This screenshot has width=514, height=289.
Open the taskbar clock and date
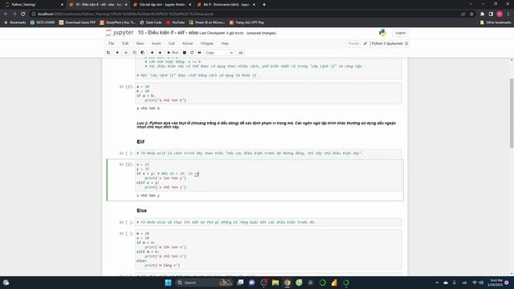495,283
